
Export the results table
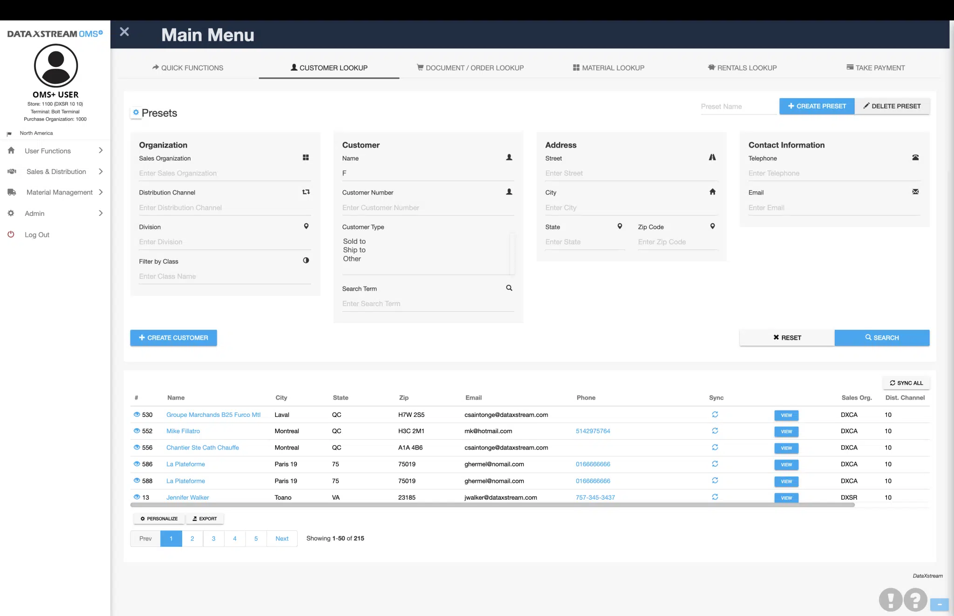[205, 519]
